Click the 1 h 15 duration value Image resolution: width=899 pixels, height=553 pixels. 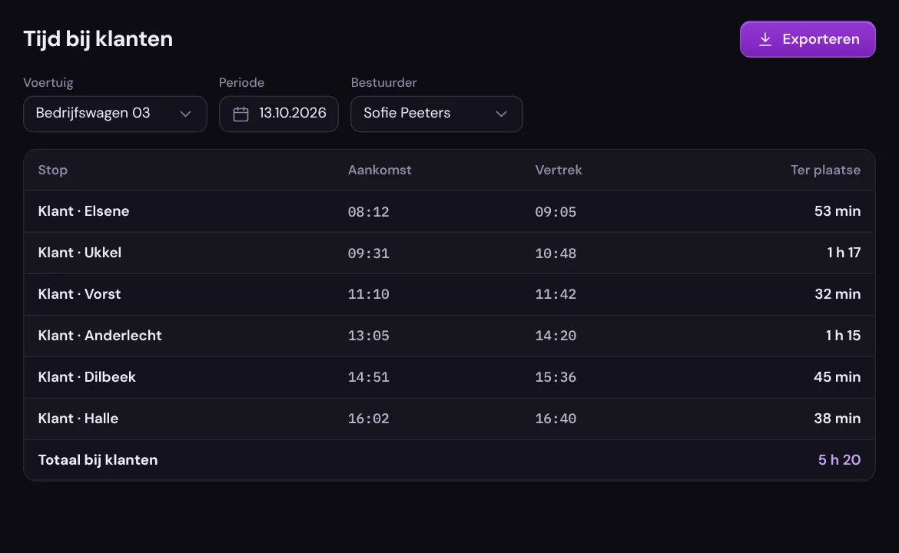(x=844, y=335)
